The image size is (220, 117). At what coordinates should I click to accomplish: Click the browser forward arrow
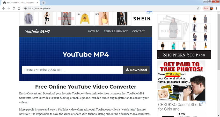coord(9,9)
